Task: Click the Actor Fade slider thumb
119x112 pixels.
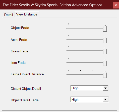Action: pos(105,40)
